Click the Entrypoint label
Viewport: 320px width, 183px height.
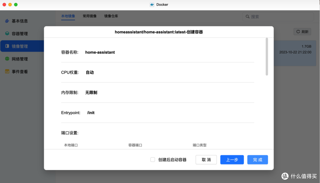71,113
